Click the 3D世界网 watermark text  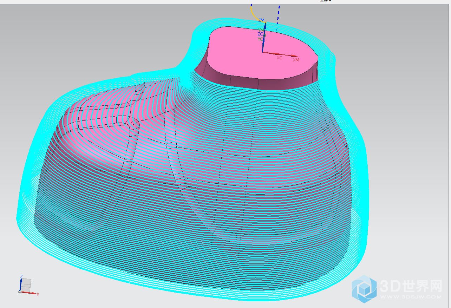[x=410, y=286]
